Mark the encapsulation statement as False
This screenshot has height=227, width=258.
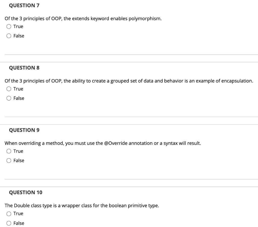click(x=9, y=98)
